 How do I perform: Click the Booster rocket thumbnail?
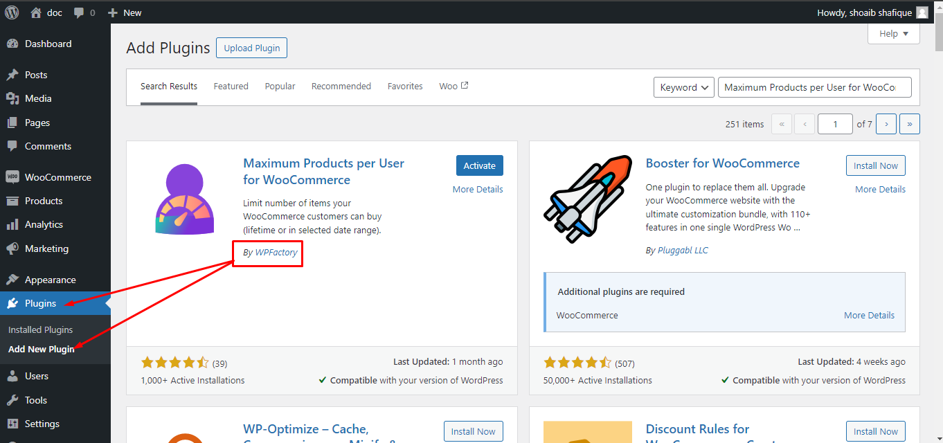tap(588, 199)
